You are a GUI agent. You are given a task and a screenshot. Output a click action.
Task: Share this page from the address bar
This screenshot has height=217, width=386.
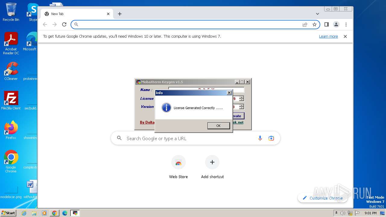pyautogui.click(x=305, y=24)
